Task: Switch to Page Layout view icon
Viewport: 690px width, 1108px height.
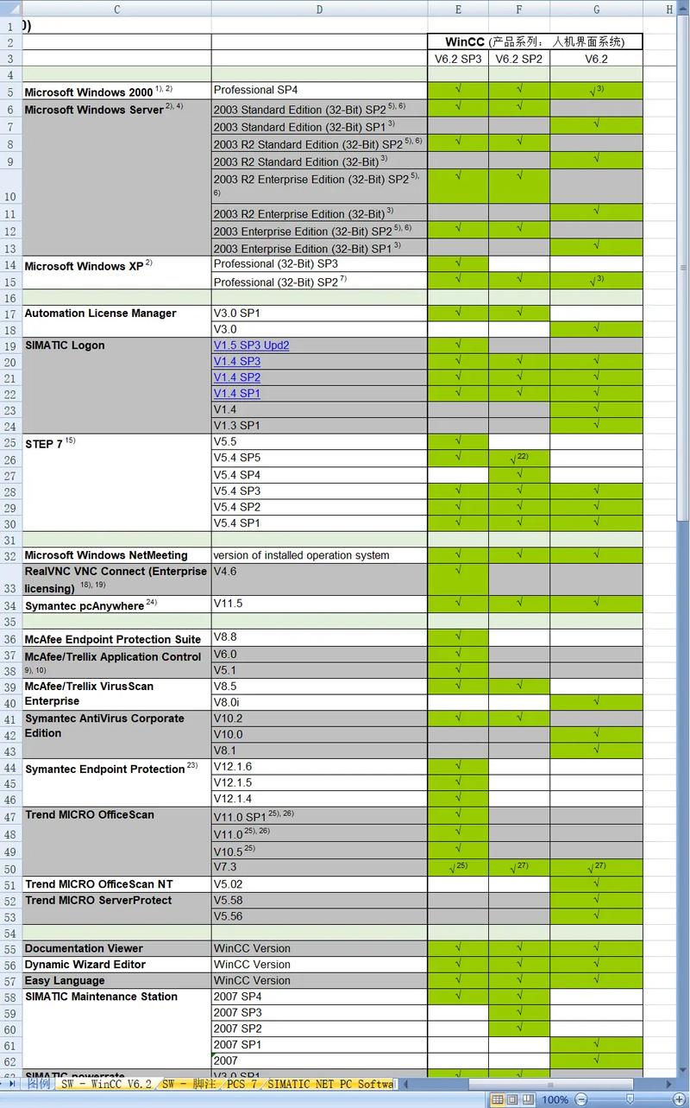Action: pyautogui.click(x=513, y=1099)
